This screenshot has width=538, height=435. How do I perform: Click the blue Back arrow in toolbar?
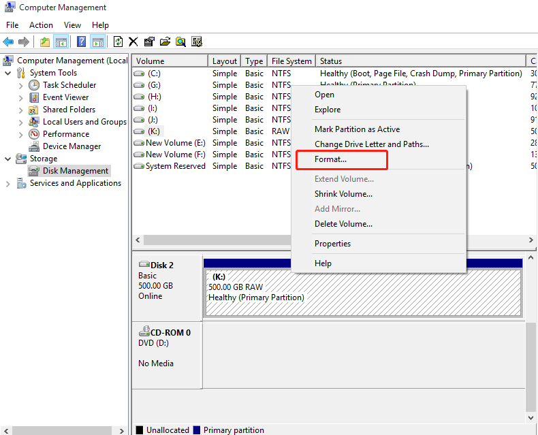click(x=8, y=42)
